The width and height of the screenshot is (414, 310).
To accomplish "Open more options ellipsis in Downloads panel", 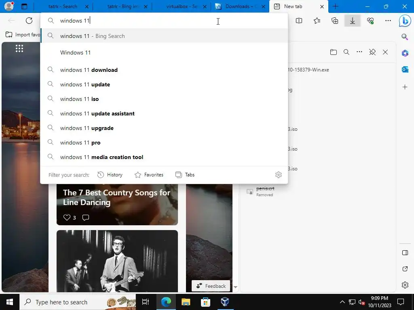I will tap(359, 52).
